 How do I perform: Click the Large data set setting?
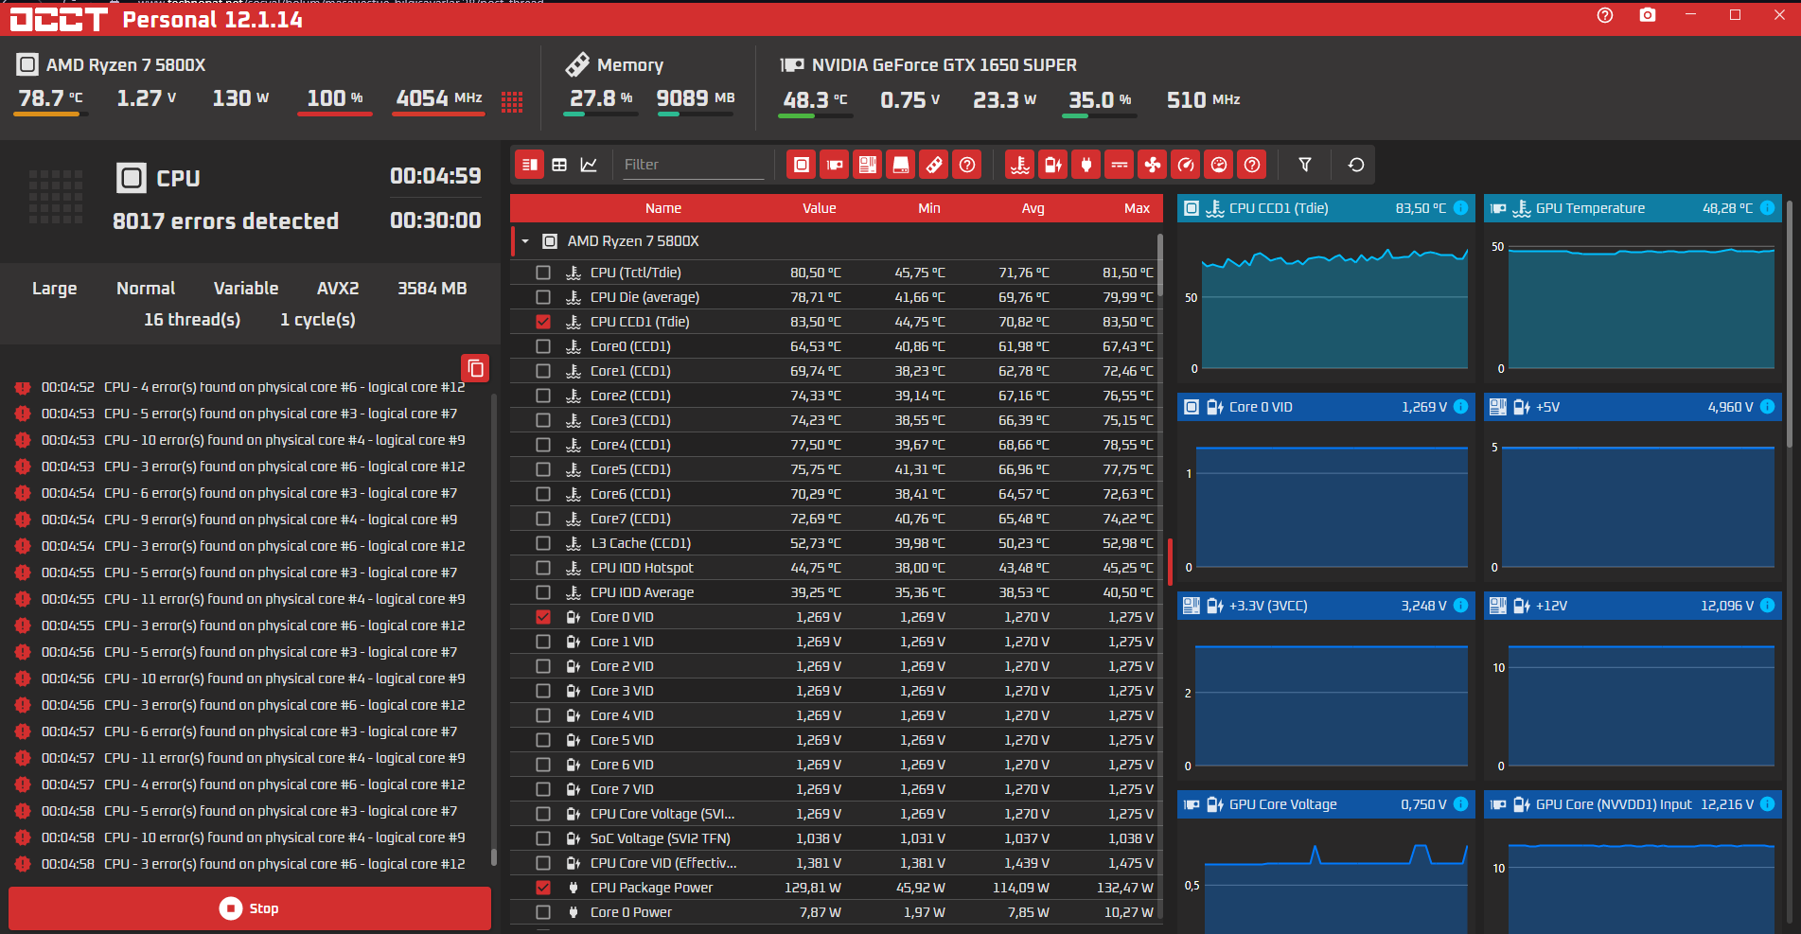[x=55, y=289]
